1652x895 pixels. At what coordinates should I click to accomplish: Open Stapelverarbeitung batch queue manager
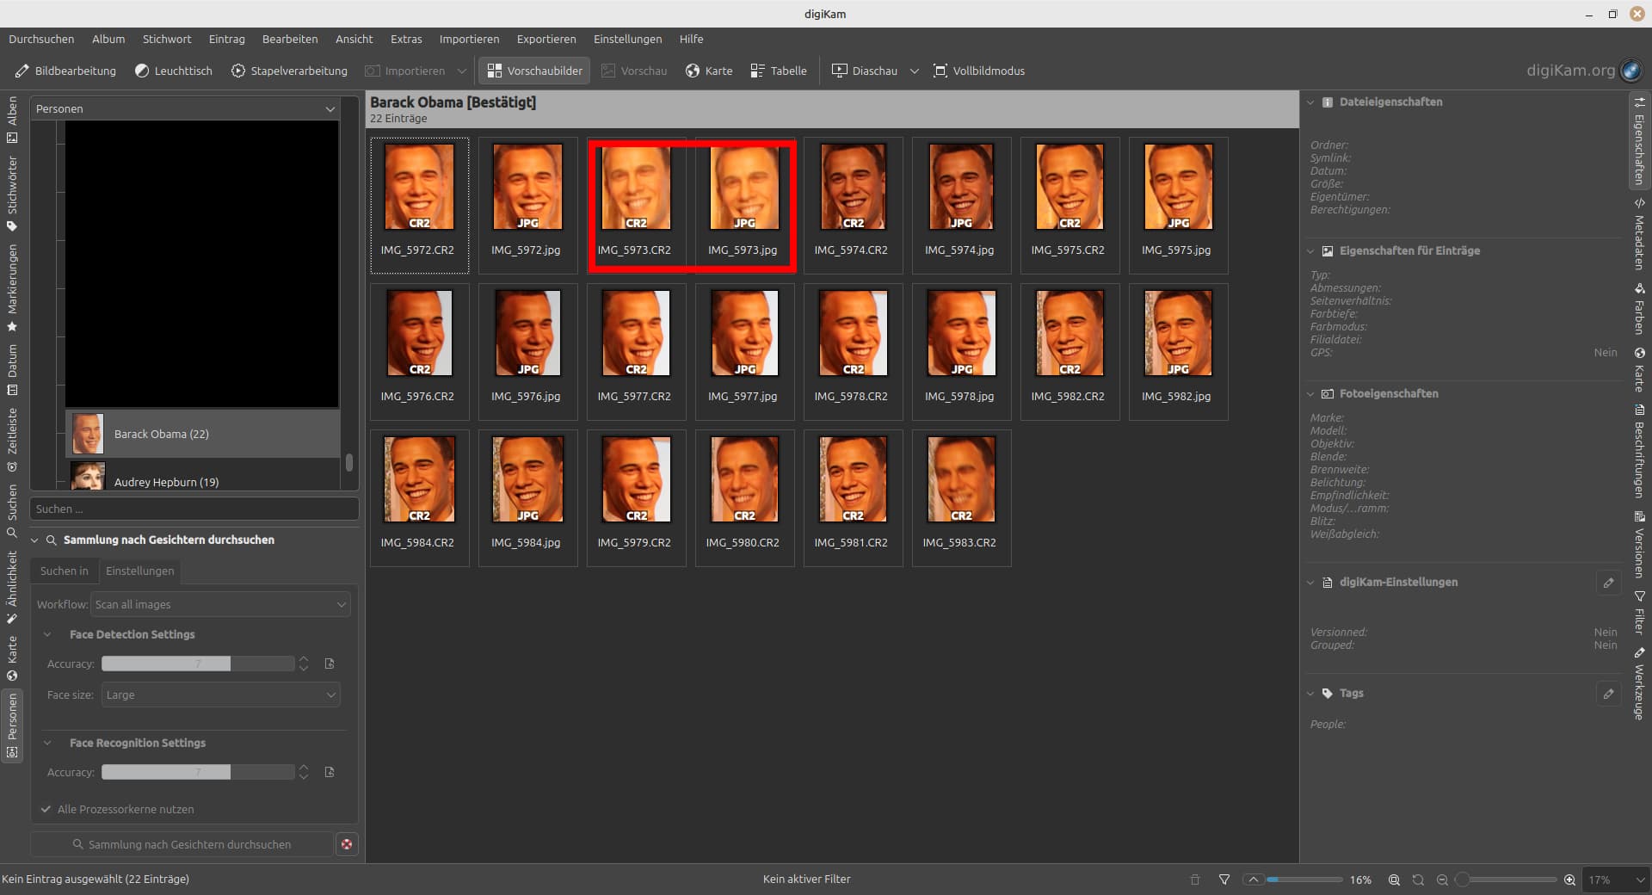click(x=289, y=71)
